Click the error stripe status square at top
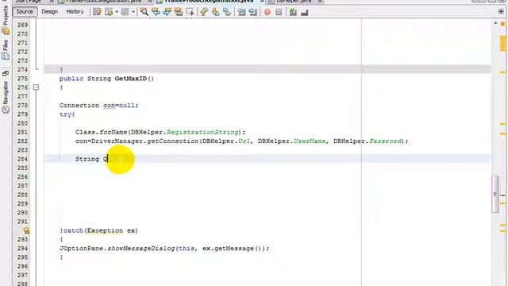Viewport: 508px width, 286px height. [502, 23]
